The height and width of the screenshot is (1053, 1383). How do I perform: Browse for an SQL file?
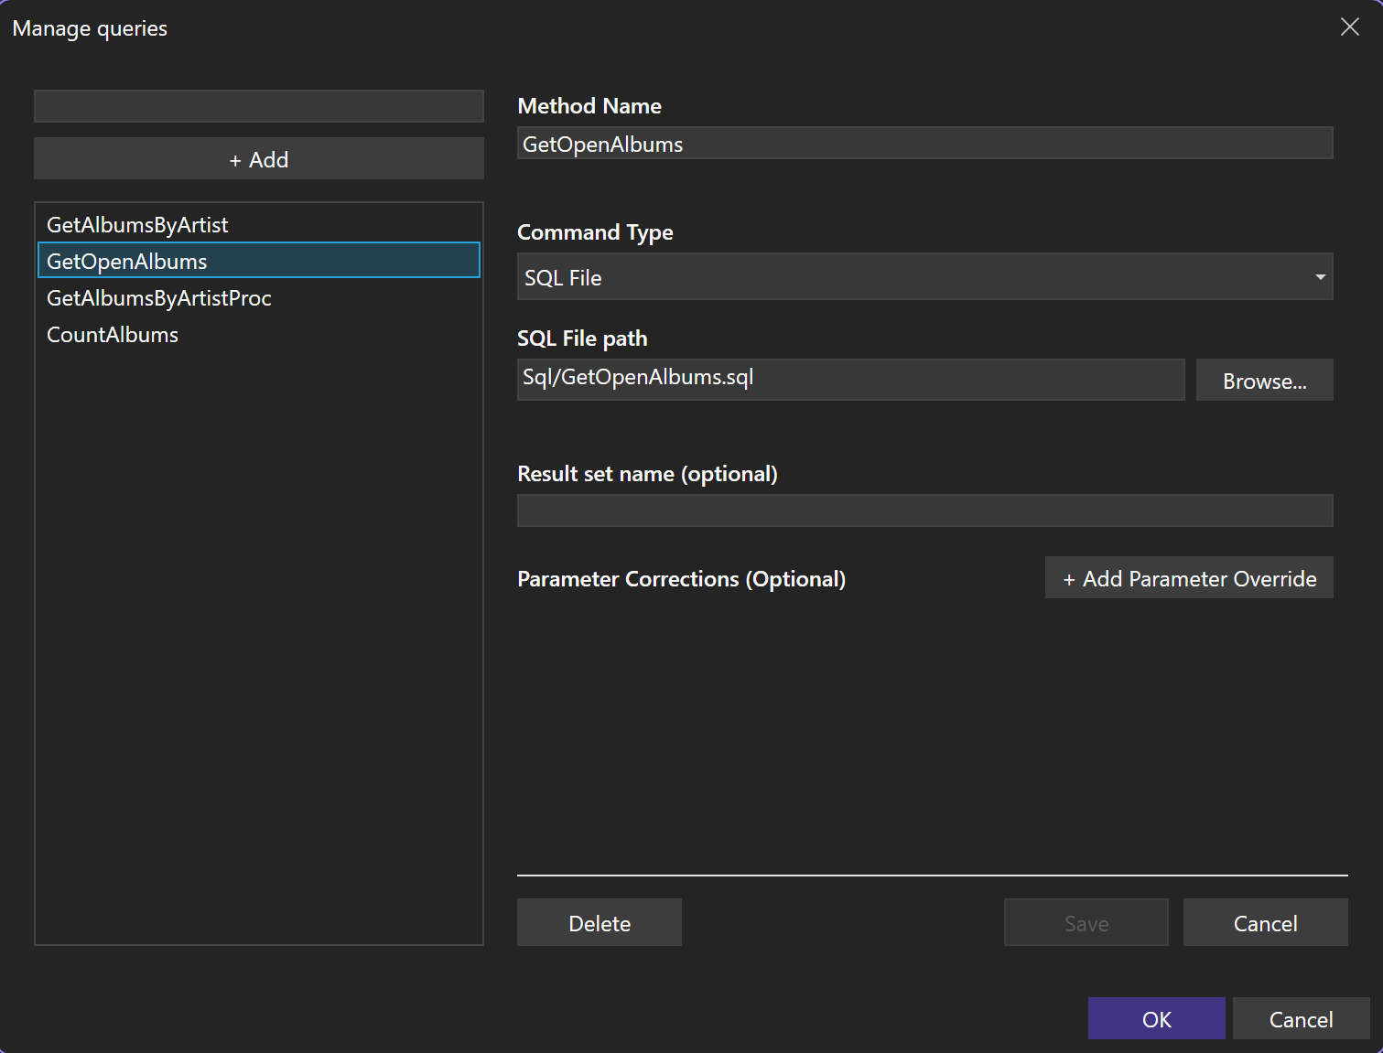[x=1264, y=381]
